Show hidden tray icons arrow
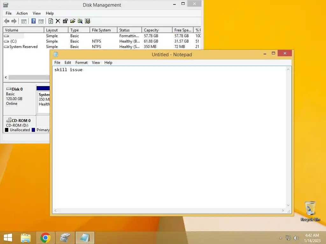 click(x=280, y=238)
